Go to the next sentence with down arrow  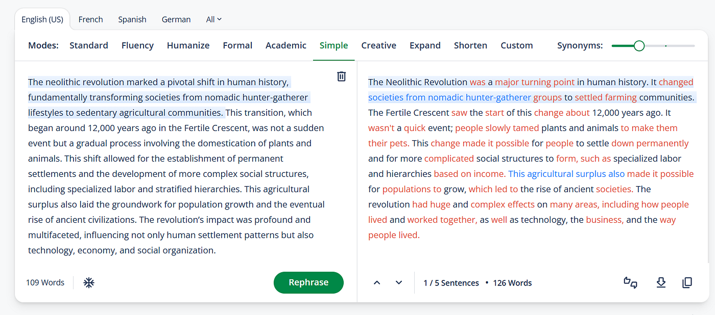(x=399, y=283)
